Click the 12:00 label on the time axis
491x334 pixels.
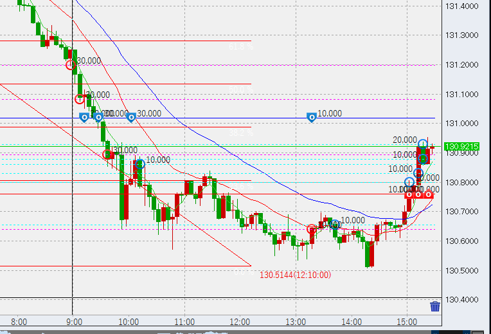240,320
